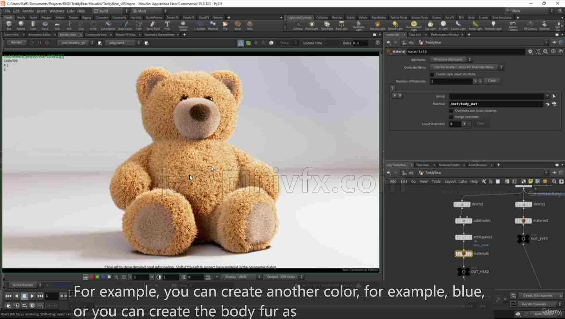
Task: Open the Display sRGB dropdown
Action: (241, 277)
